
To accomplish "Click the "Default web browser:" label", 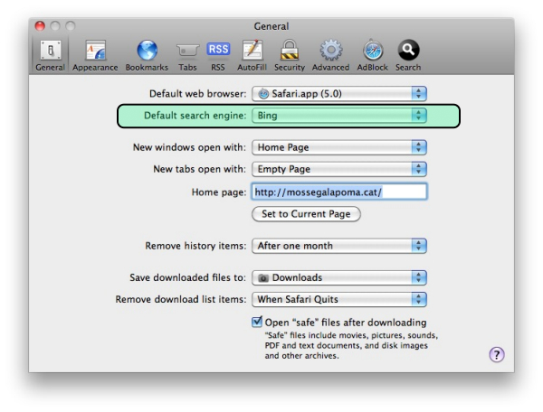I will [197, 94].
